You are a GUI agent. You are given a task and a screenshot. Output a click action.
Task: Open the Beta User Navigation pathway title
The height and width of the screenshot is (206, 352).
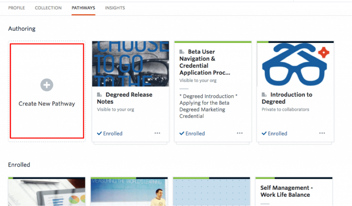tap(205, 62)
